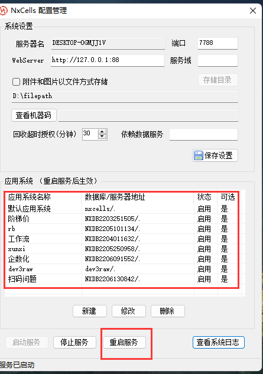Screen dimensions: 263x374
Task: Click the 回收超时授权 value field showing 30
Action: click(x=90, y=134)
